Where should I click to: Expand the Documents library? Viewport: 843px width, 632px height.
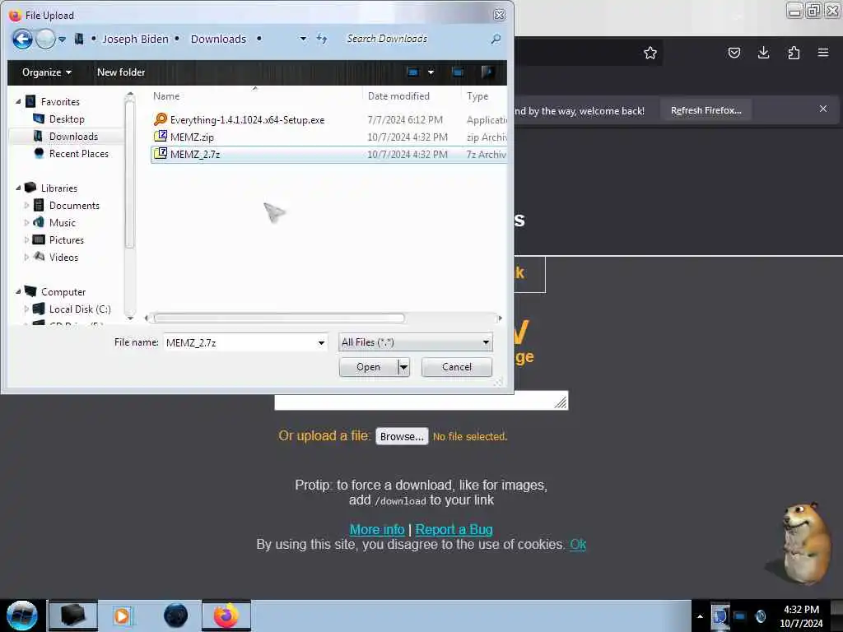click(26, 205)
